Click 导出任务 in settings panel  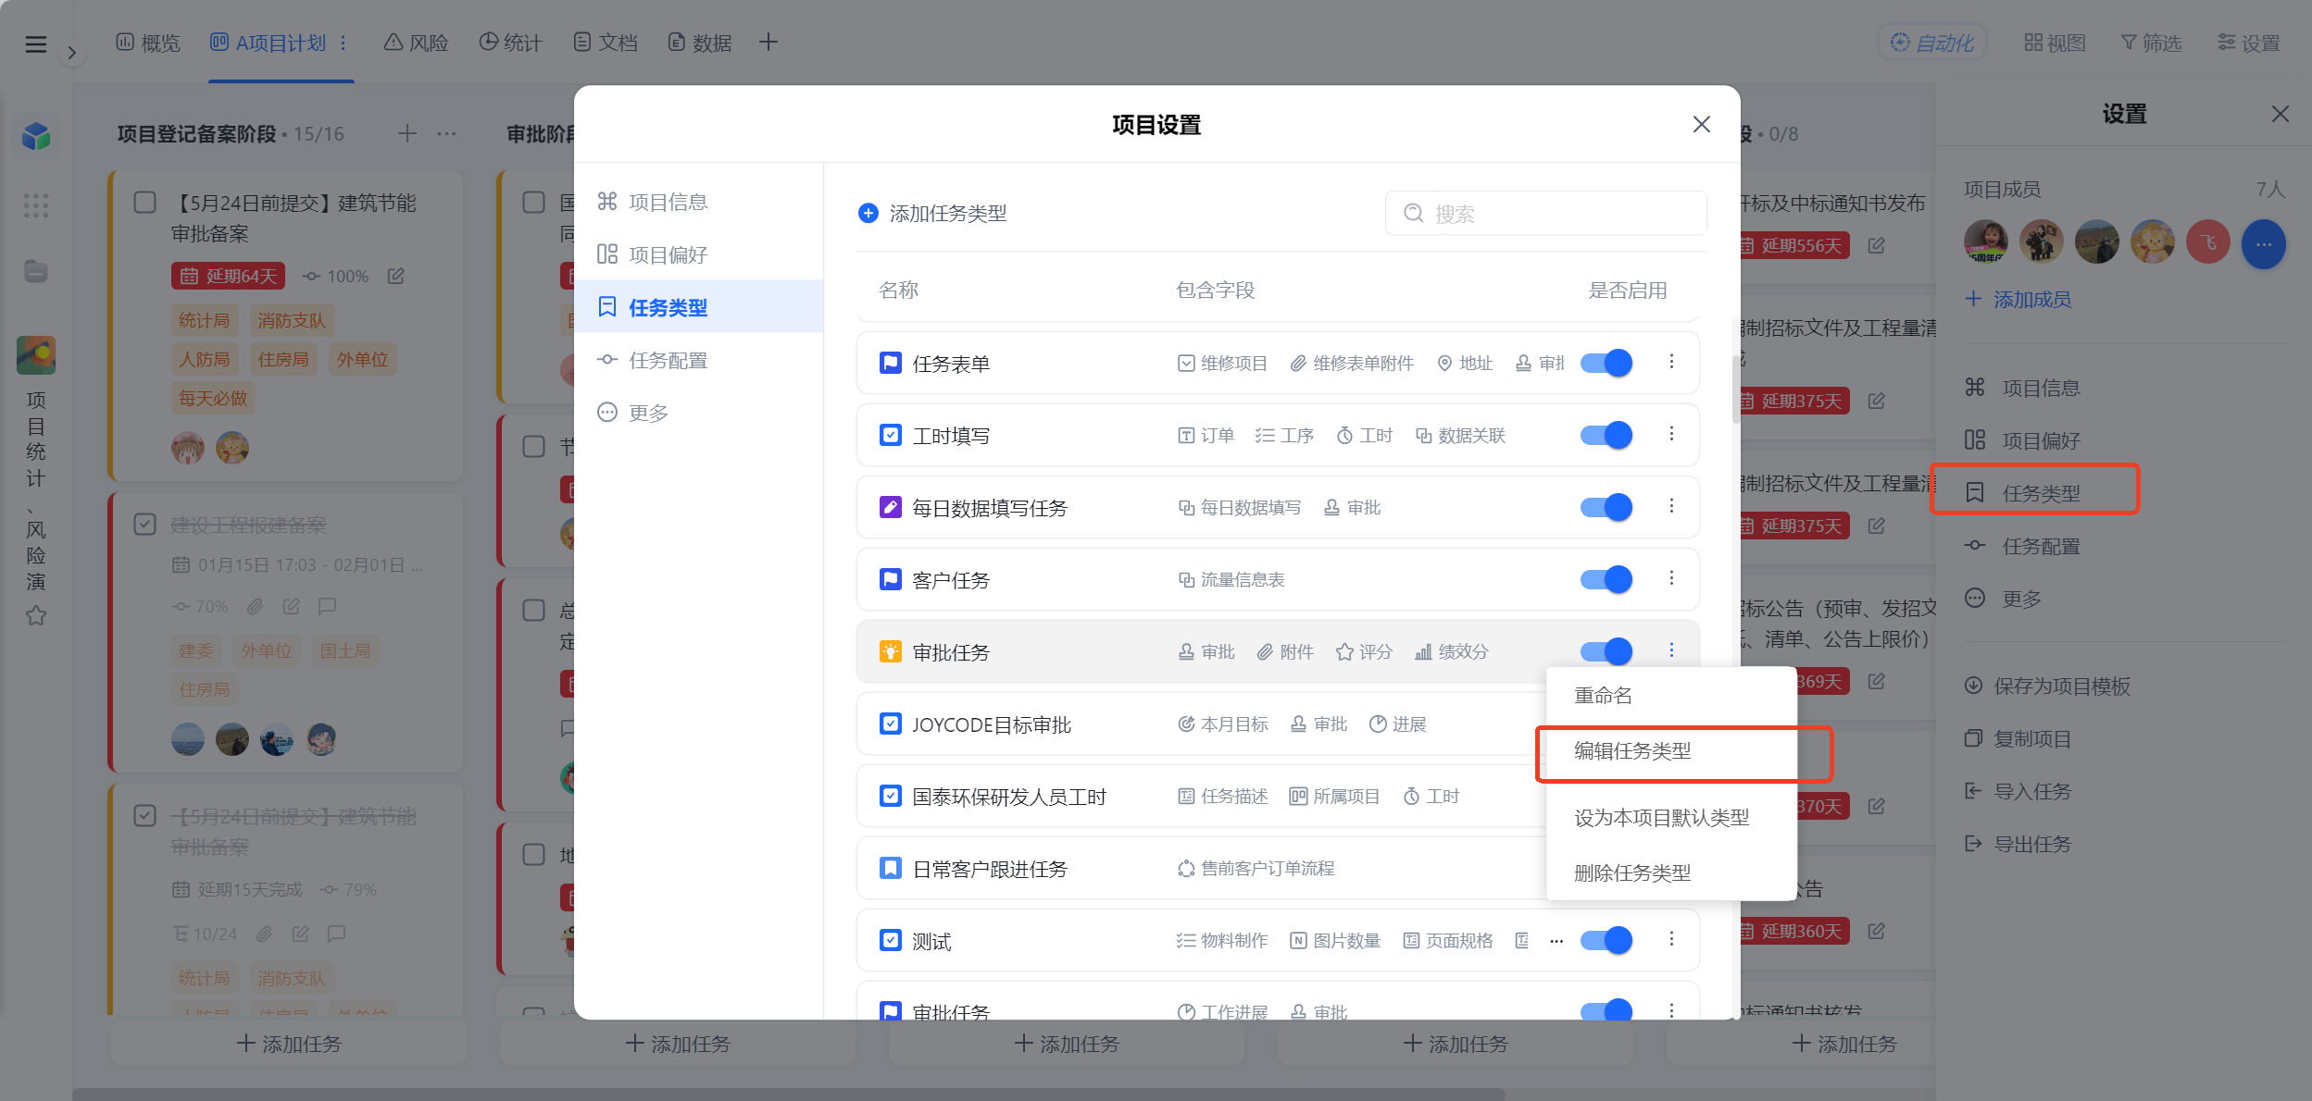2018,844
